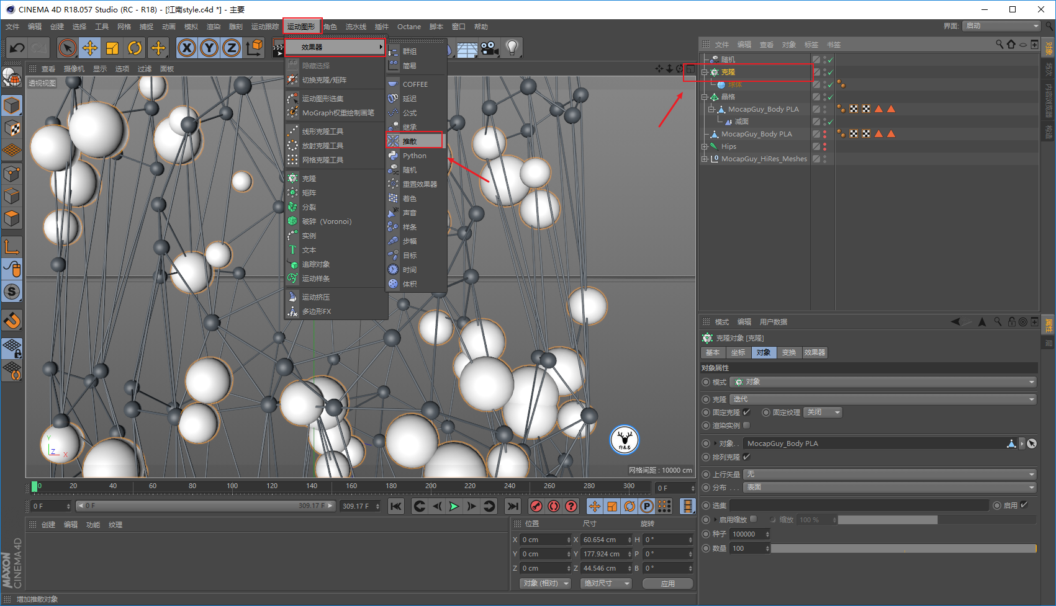The image size is (1056, 606).
Task: Select the Live Selection tool
Action: (x=68, y=48)
